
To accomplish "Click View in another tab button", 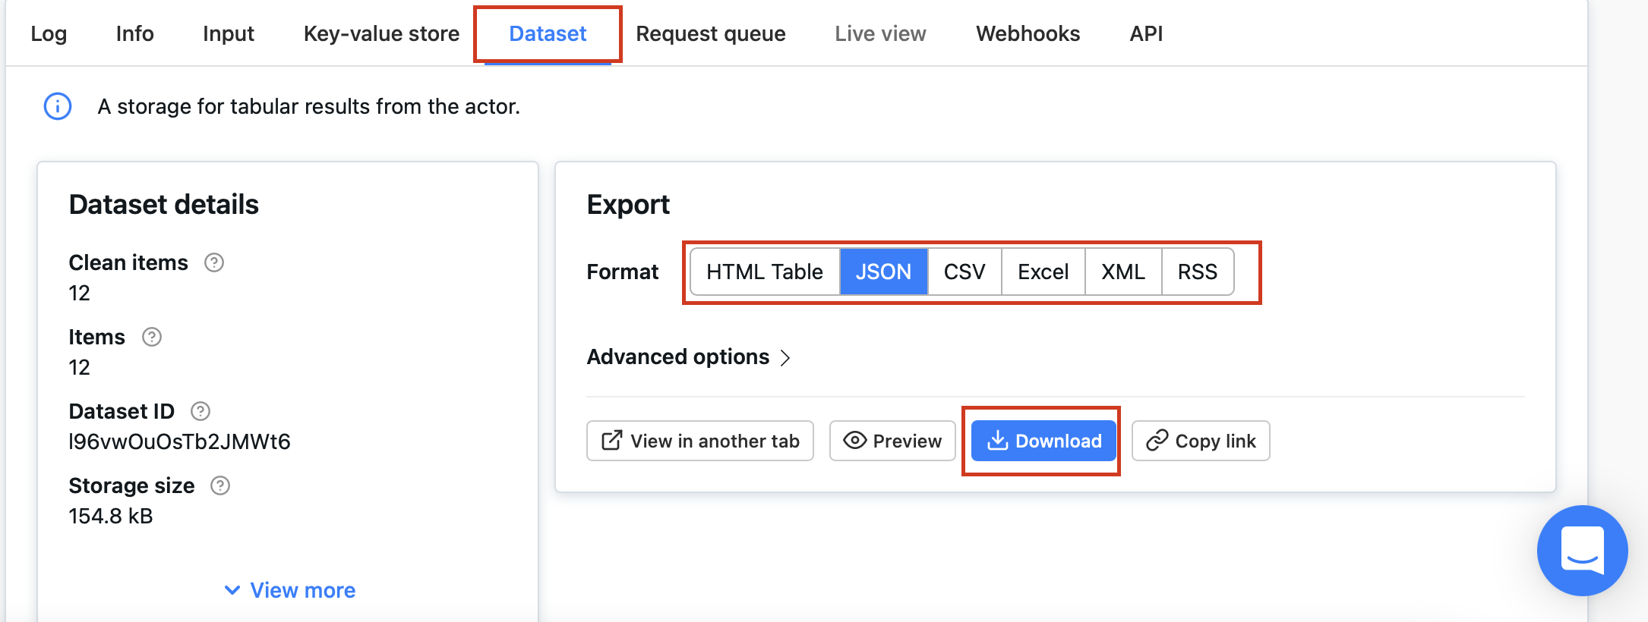I will pyautogui.click(x=700, y=441).
